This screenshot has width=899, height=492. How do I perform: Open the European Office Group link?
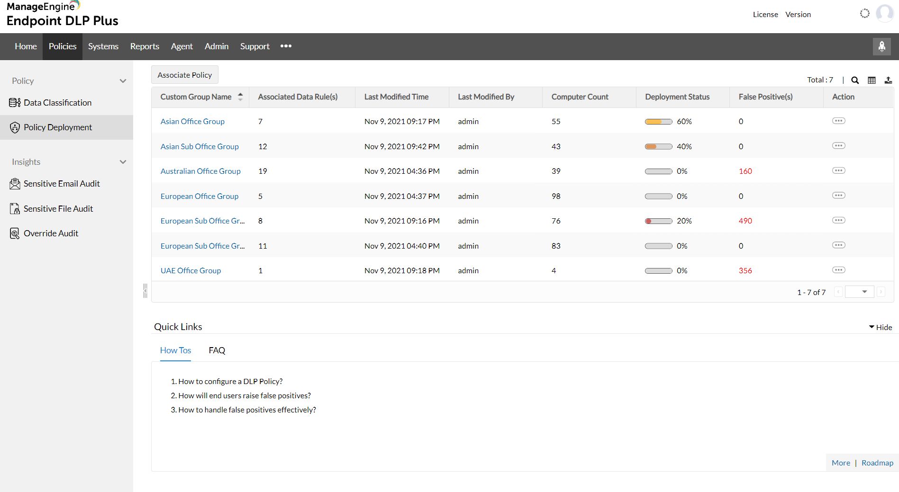(200, 196)
